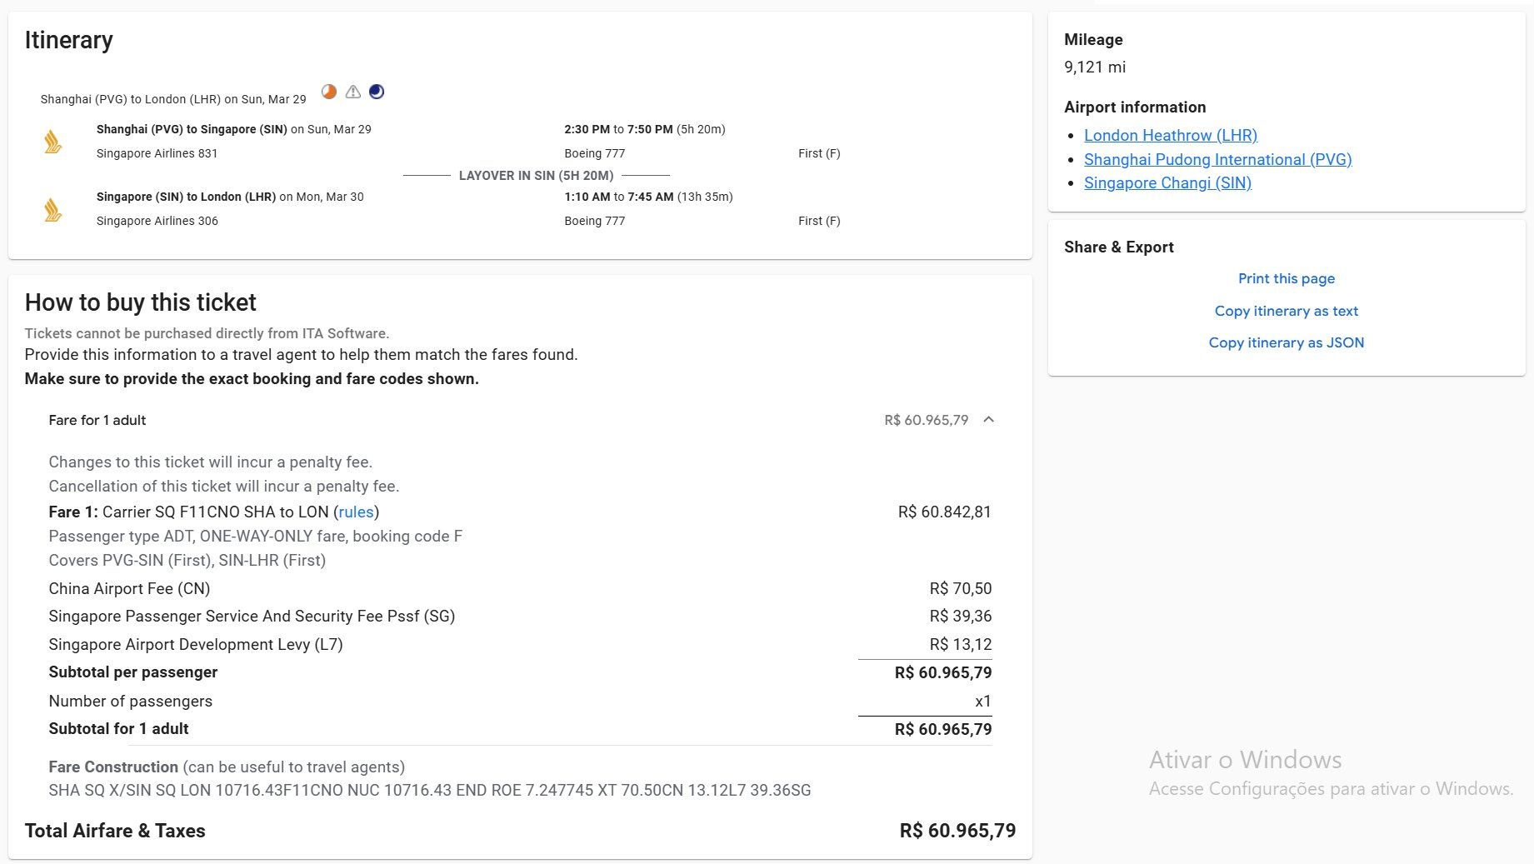Click the Subtotal per passenger label
1534x864 pixels.
tap(133, 672)
